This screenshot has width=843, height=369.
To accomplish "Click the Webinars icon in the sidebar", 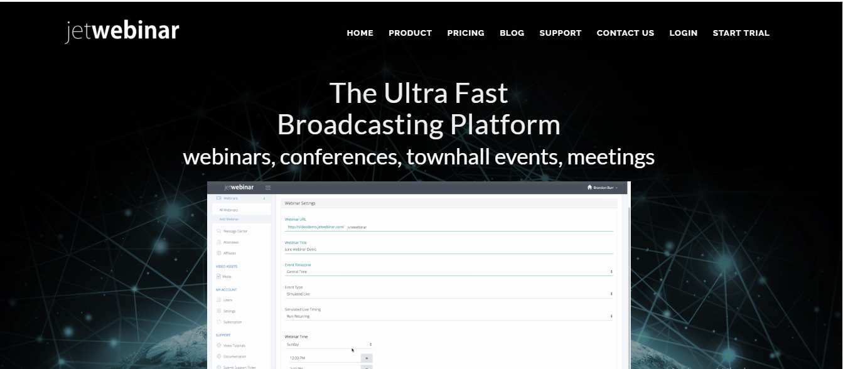I will (x=218, y=198).
